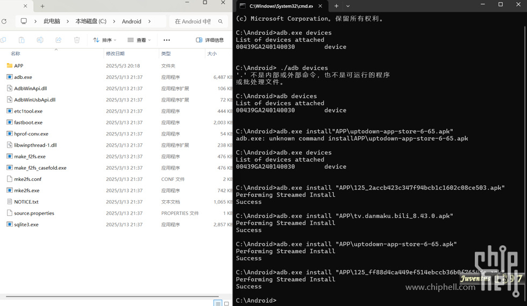Click the share icon in Explorer toolbar
The height and width of the screenshot is (306, 527).
[59, 40]
